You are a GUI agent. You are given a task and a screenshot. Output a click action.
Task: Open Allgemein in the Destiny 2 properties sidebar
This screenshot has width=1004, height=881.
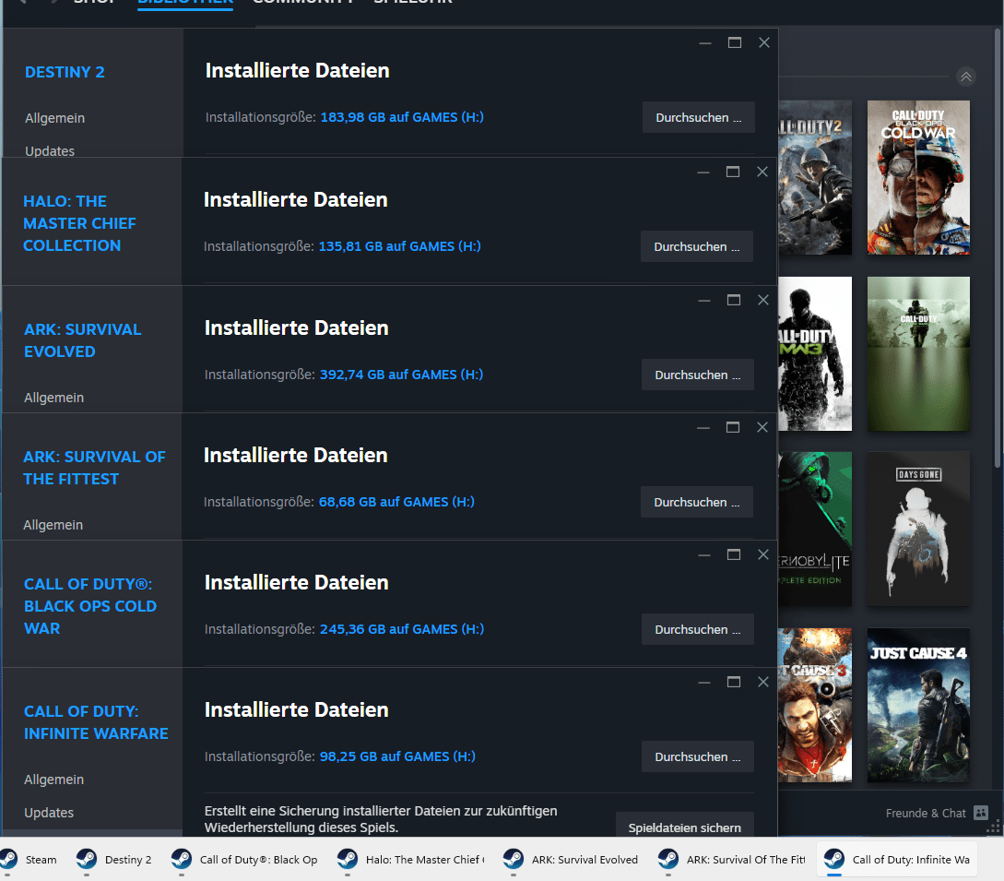(x=55, y=118)
